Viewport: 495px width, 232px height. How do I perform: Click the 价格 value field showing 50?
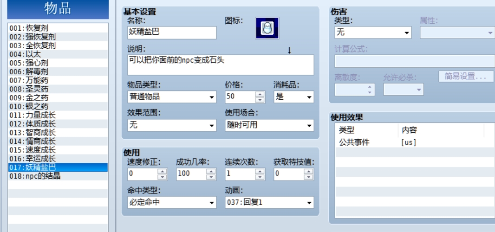click(x=240, y=97)
